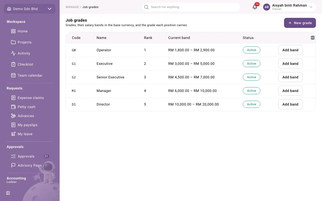Viewport: 322px width, 201px height.
Task: Open the notifications bell
Action: click(255, 7)
